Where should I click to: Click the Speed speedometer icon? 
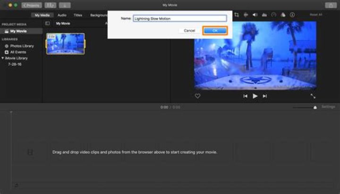(273, 15)
